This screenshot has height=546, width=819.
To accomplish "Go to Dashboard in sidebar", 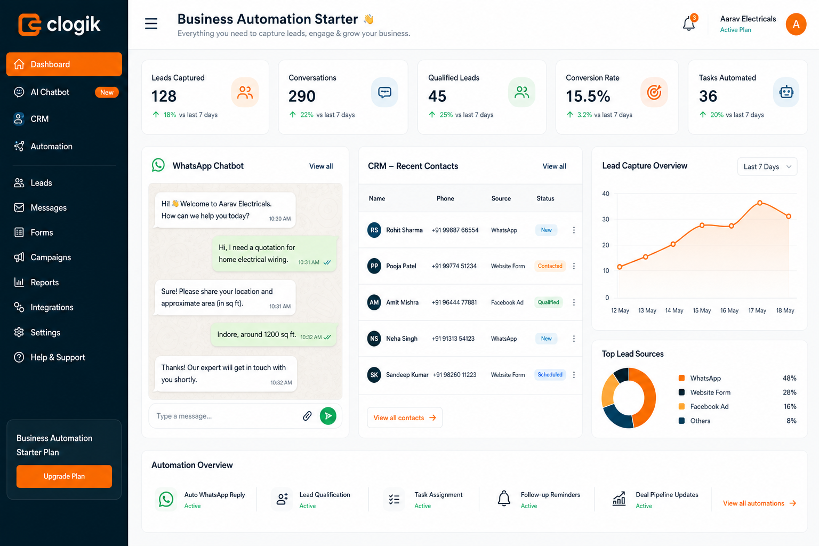I will tap(64, 64).
